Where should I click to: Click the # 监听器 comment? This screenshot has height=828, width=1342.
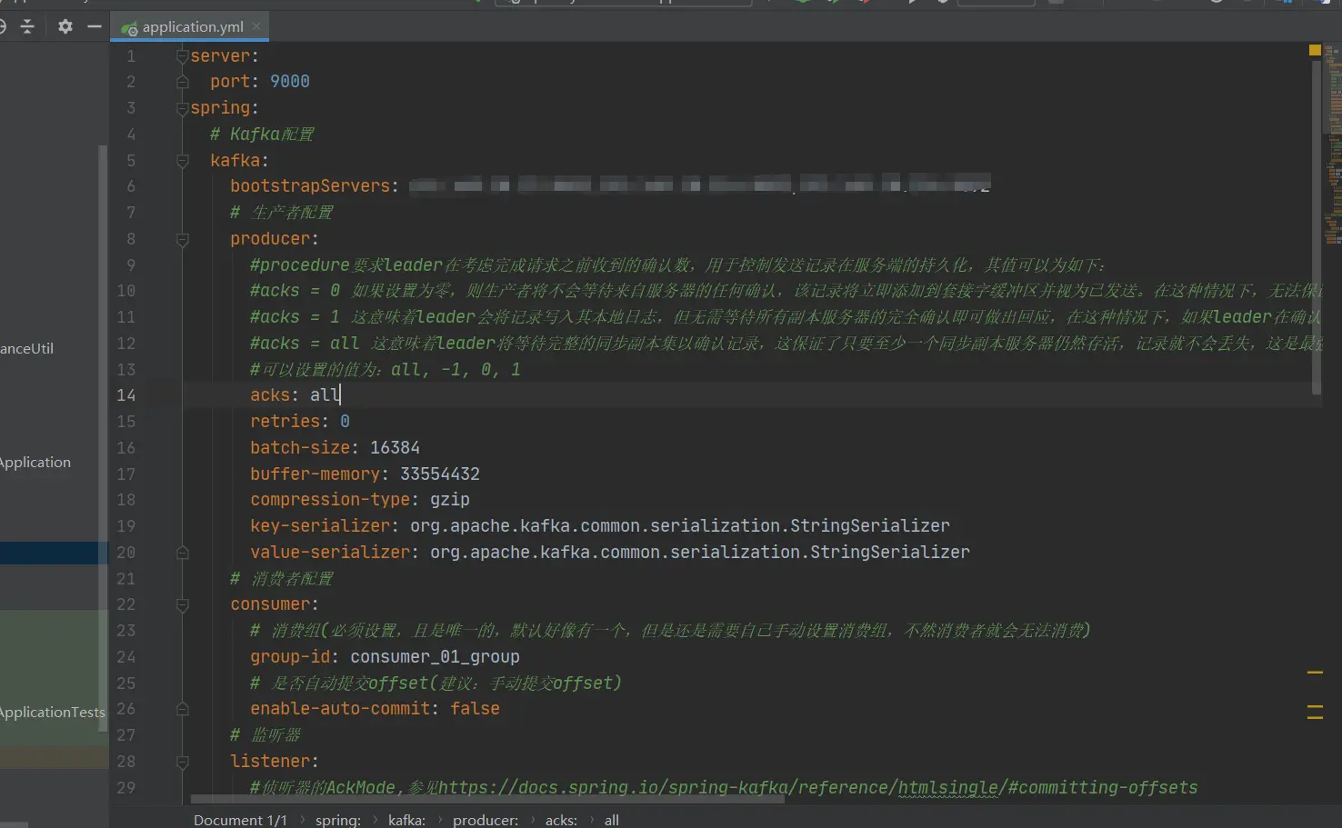265,735
